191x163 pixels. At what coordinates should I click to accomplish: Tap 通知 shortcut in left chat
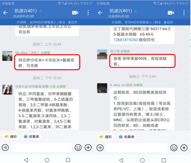10,137
